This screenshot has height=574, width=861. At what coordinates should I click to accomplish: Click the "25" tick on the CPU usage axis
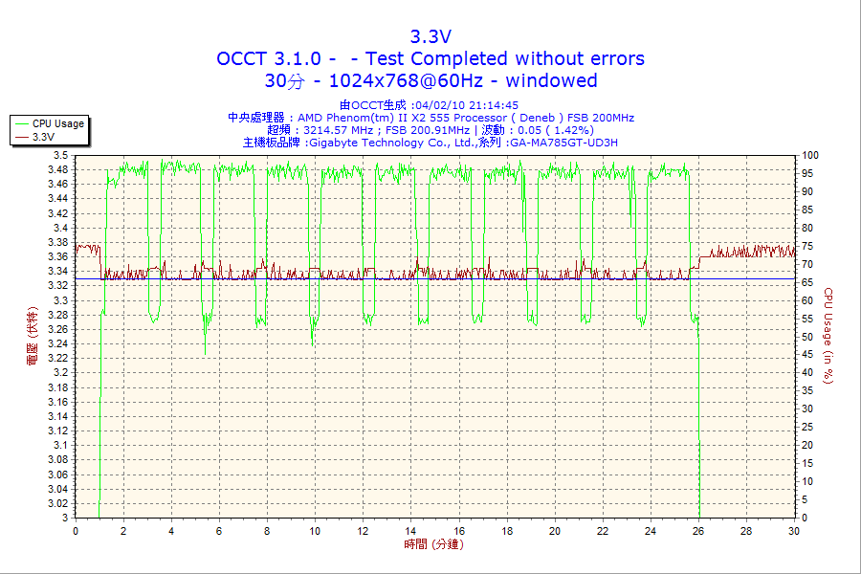pos(807,428)
